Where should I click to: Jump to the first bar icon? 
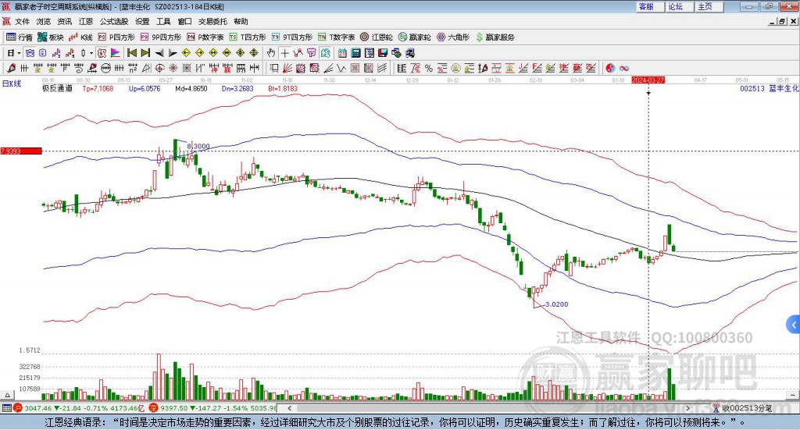(131, 53)
